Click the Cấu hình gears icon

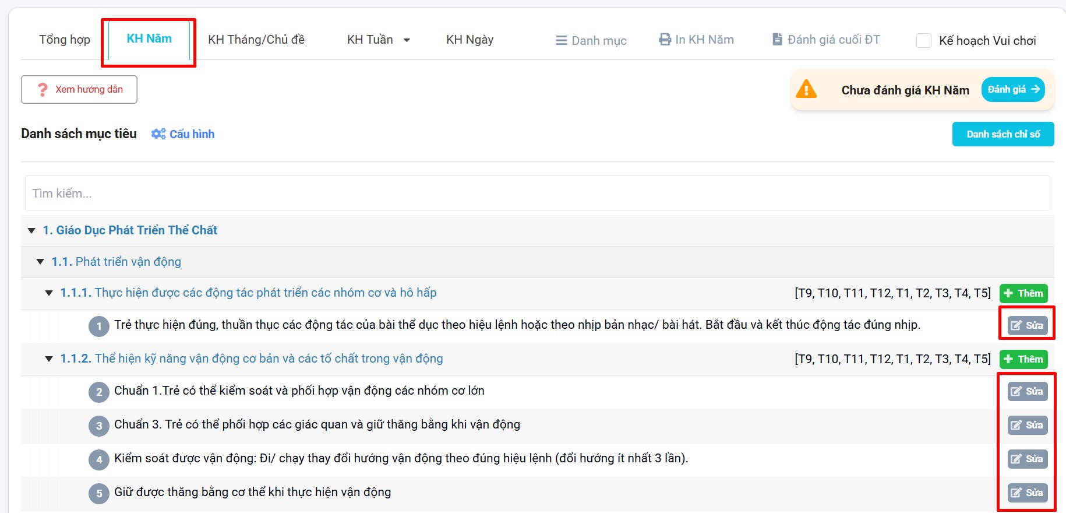click(x=158, y=134)
